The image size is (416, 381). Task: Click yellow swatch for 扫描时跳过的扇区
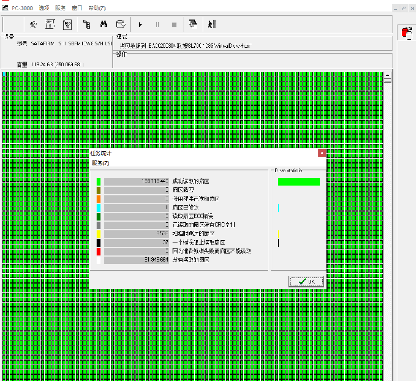tap(99, 234)
